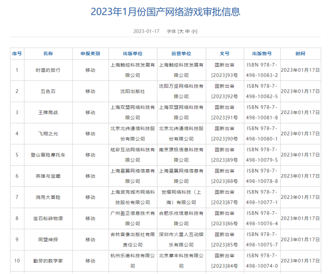Click approval number 国新出审[2023]88号
This screenshot has height=274, width=332.
(225, 176)
